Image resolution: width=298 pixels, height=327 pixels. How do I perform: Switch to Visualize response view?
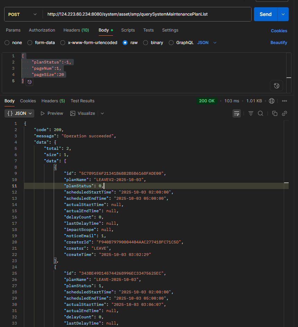(x=82, y=113)
